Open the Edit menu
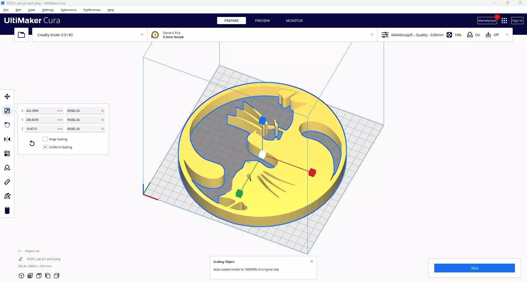Viewport: 527px width, 282px height. point(18,10)
